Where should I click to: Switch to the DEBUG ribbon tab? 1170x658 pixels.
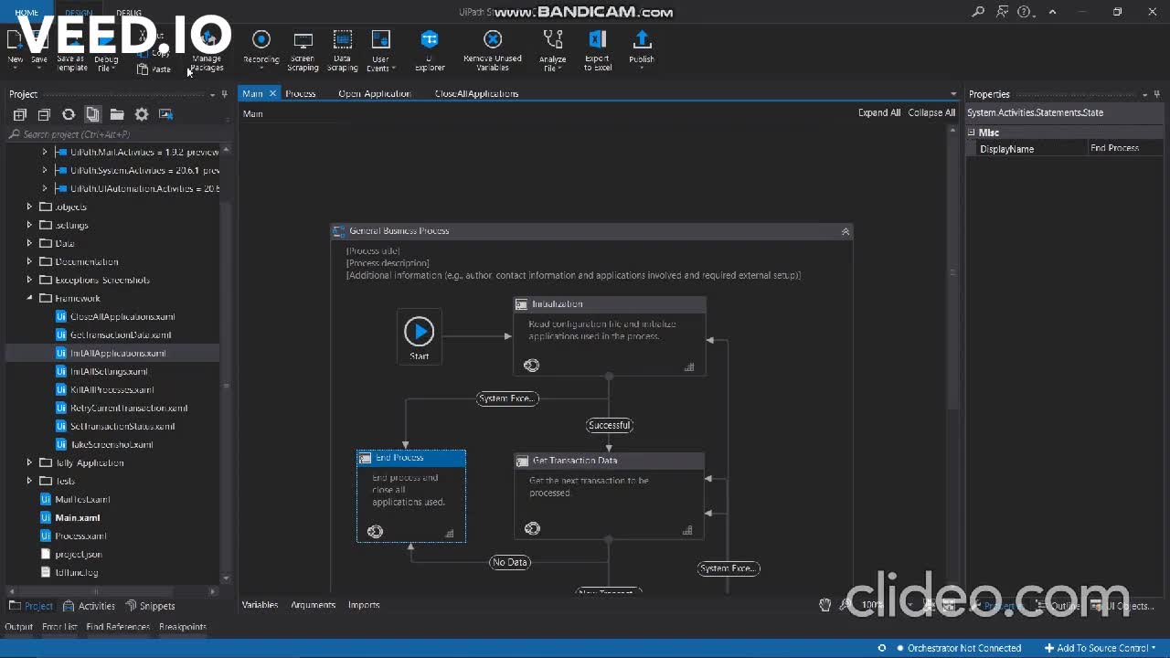point(129,13)
